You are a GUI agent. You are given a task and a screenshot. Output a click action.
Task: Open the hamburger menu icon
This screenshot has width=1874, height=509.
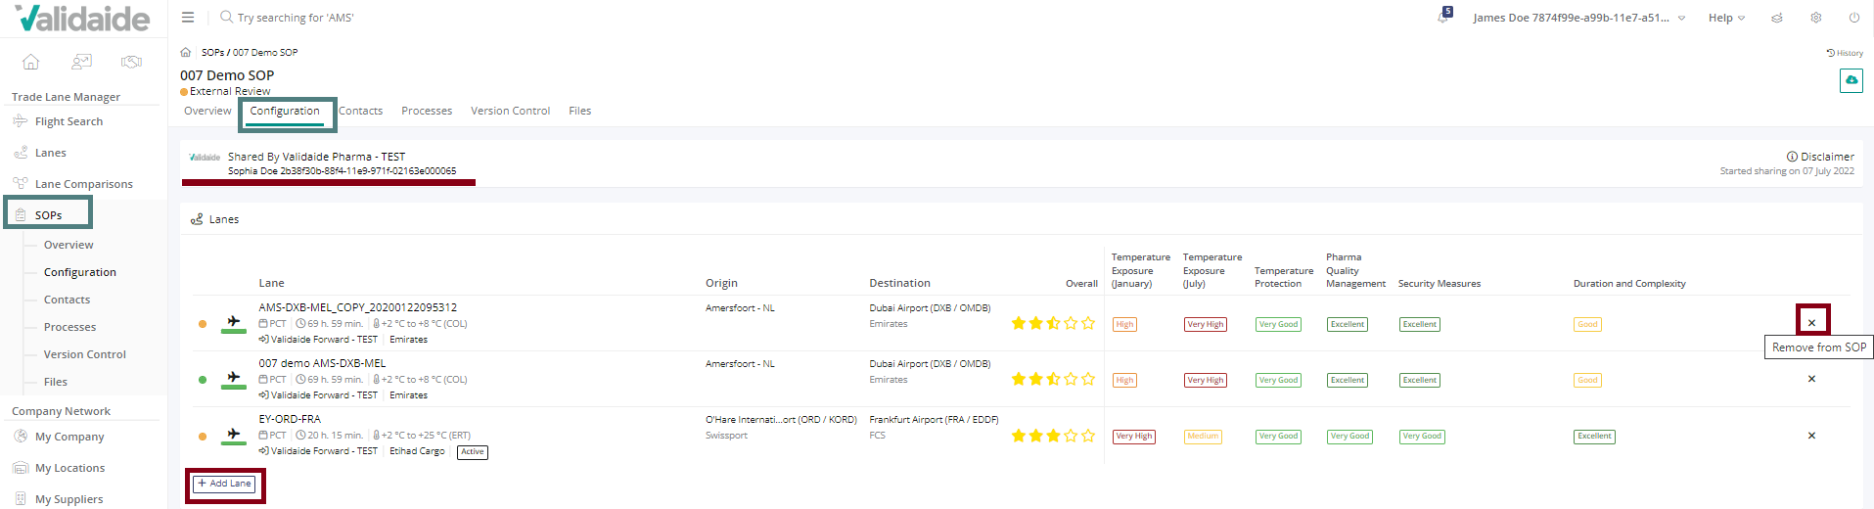coord(188,18)
